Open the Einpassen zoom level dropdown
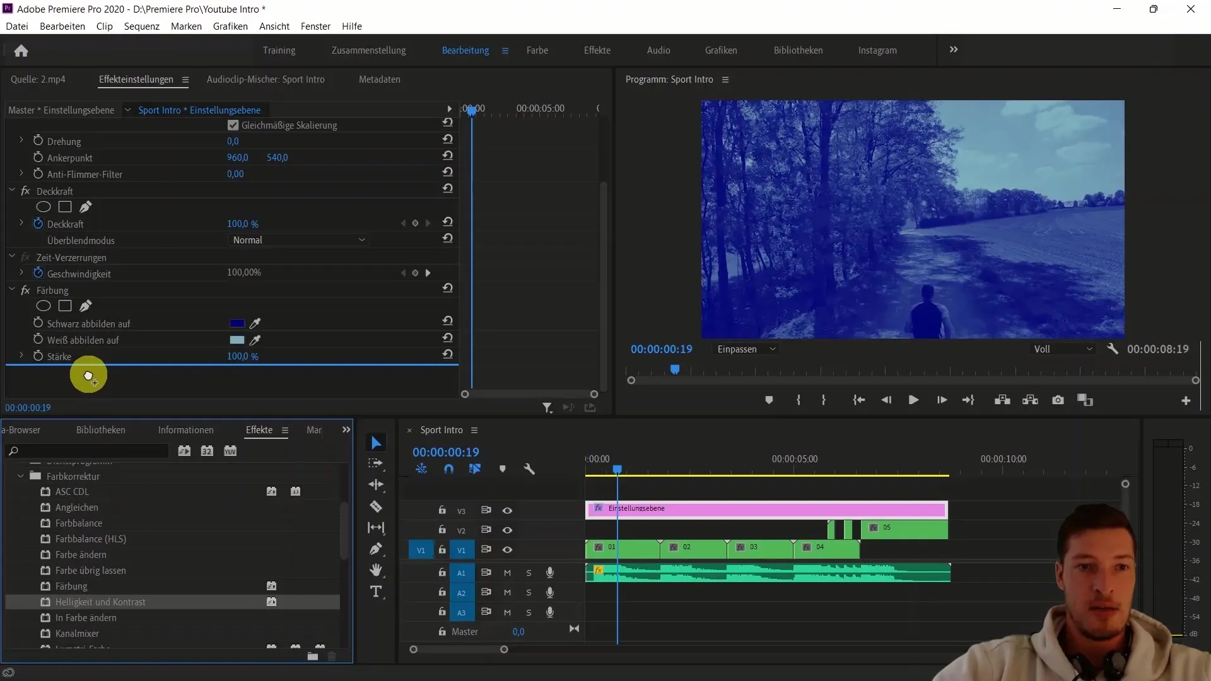The height and width of the screenshot is (681, 1211). coord(746,349)
